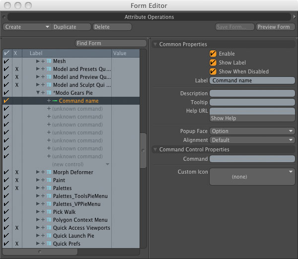
Task: Disable the Enable checkbox
Action: point(213,54)
